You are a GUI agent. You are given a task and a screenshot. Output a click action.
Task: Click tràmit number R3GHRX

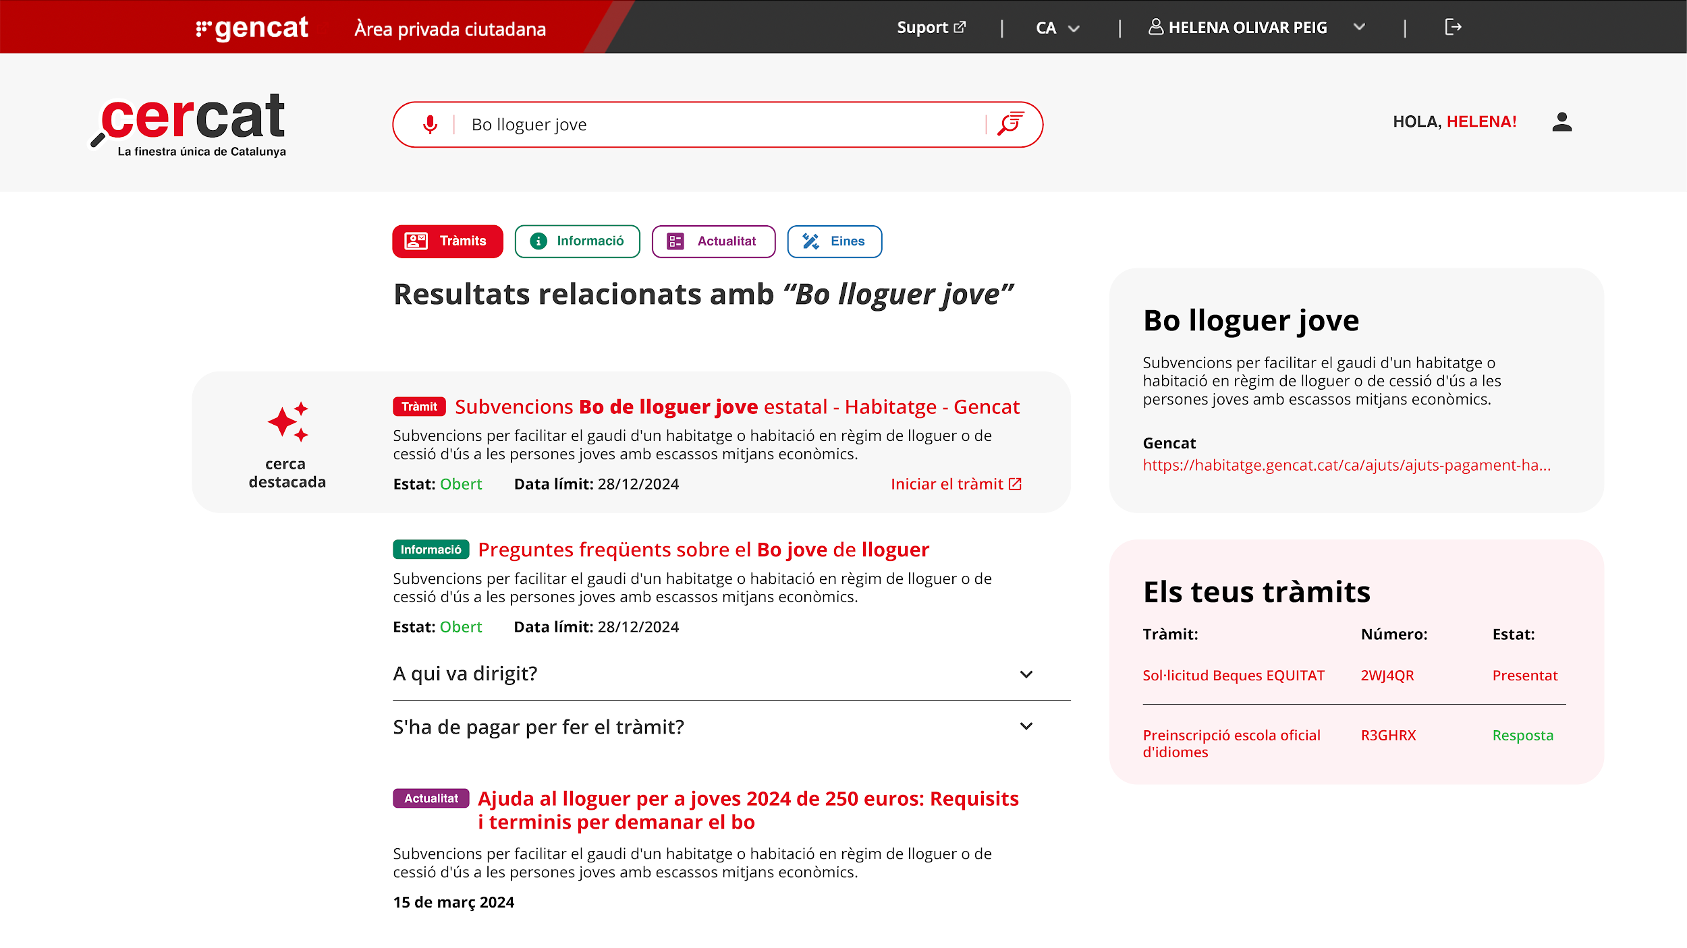pyautogui.click(x=1388, y=736)
